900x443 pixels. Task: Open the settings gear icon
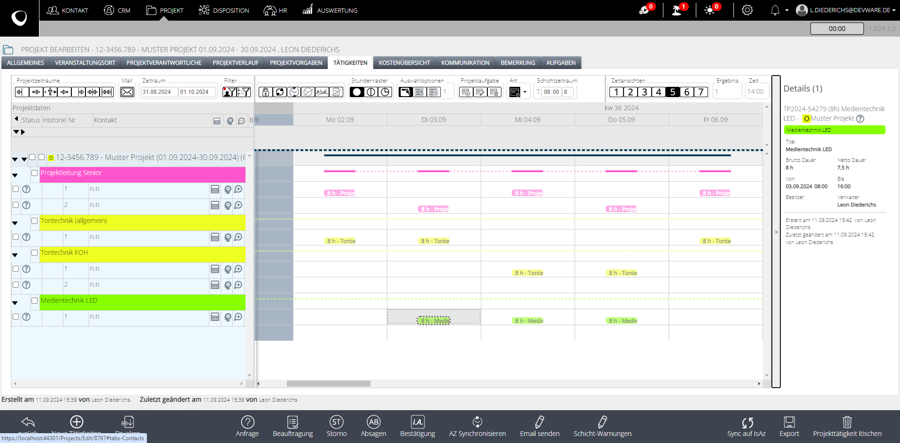747,10
